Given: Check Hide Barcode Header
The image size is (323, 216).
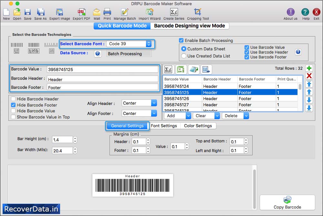Looking at the screenshot, I should (13, 99).
